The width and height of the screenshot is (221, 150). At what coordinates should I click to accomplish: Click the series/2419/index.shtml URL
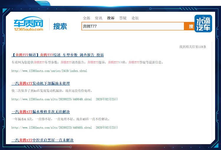49,71
